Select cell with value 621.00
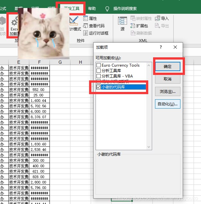The width and height of the screenshot is (201, 204). click(x=39, y=171)
